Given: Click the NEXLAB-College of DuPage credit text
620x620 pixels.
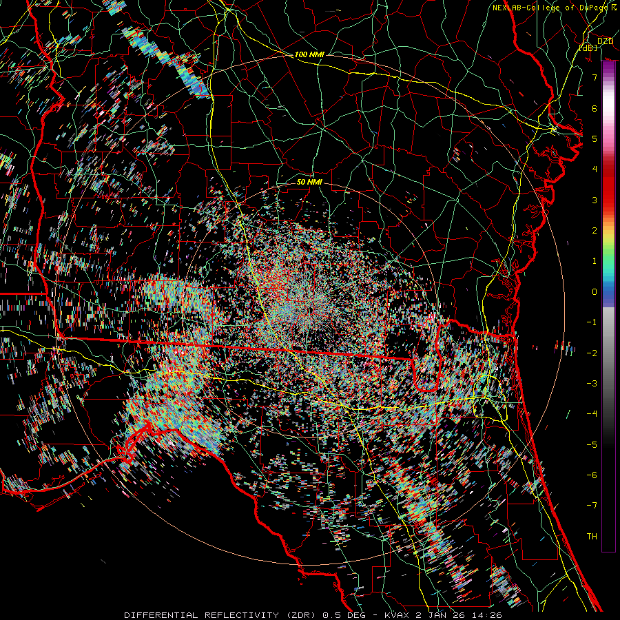Looking at the screenshot, I should (550, 8).
